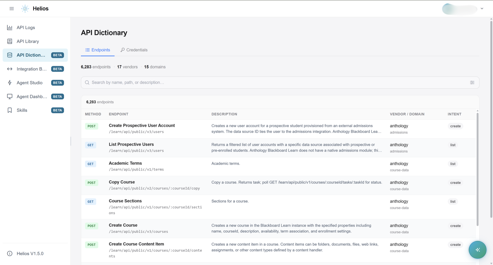Click the Helios sun logo

click(x=25, y=8)
